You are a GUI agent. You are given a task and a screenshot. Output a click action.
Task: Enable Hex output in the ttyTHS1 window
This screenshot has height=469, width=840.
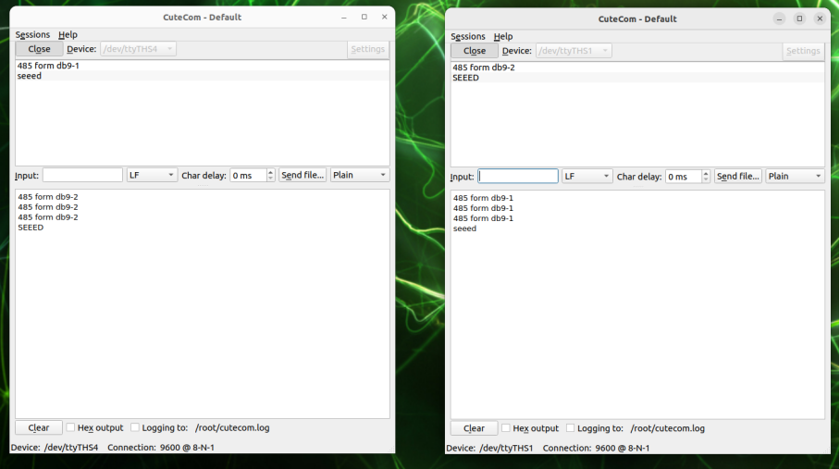pyautogui.click(x=506, y=428)
